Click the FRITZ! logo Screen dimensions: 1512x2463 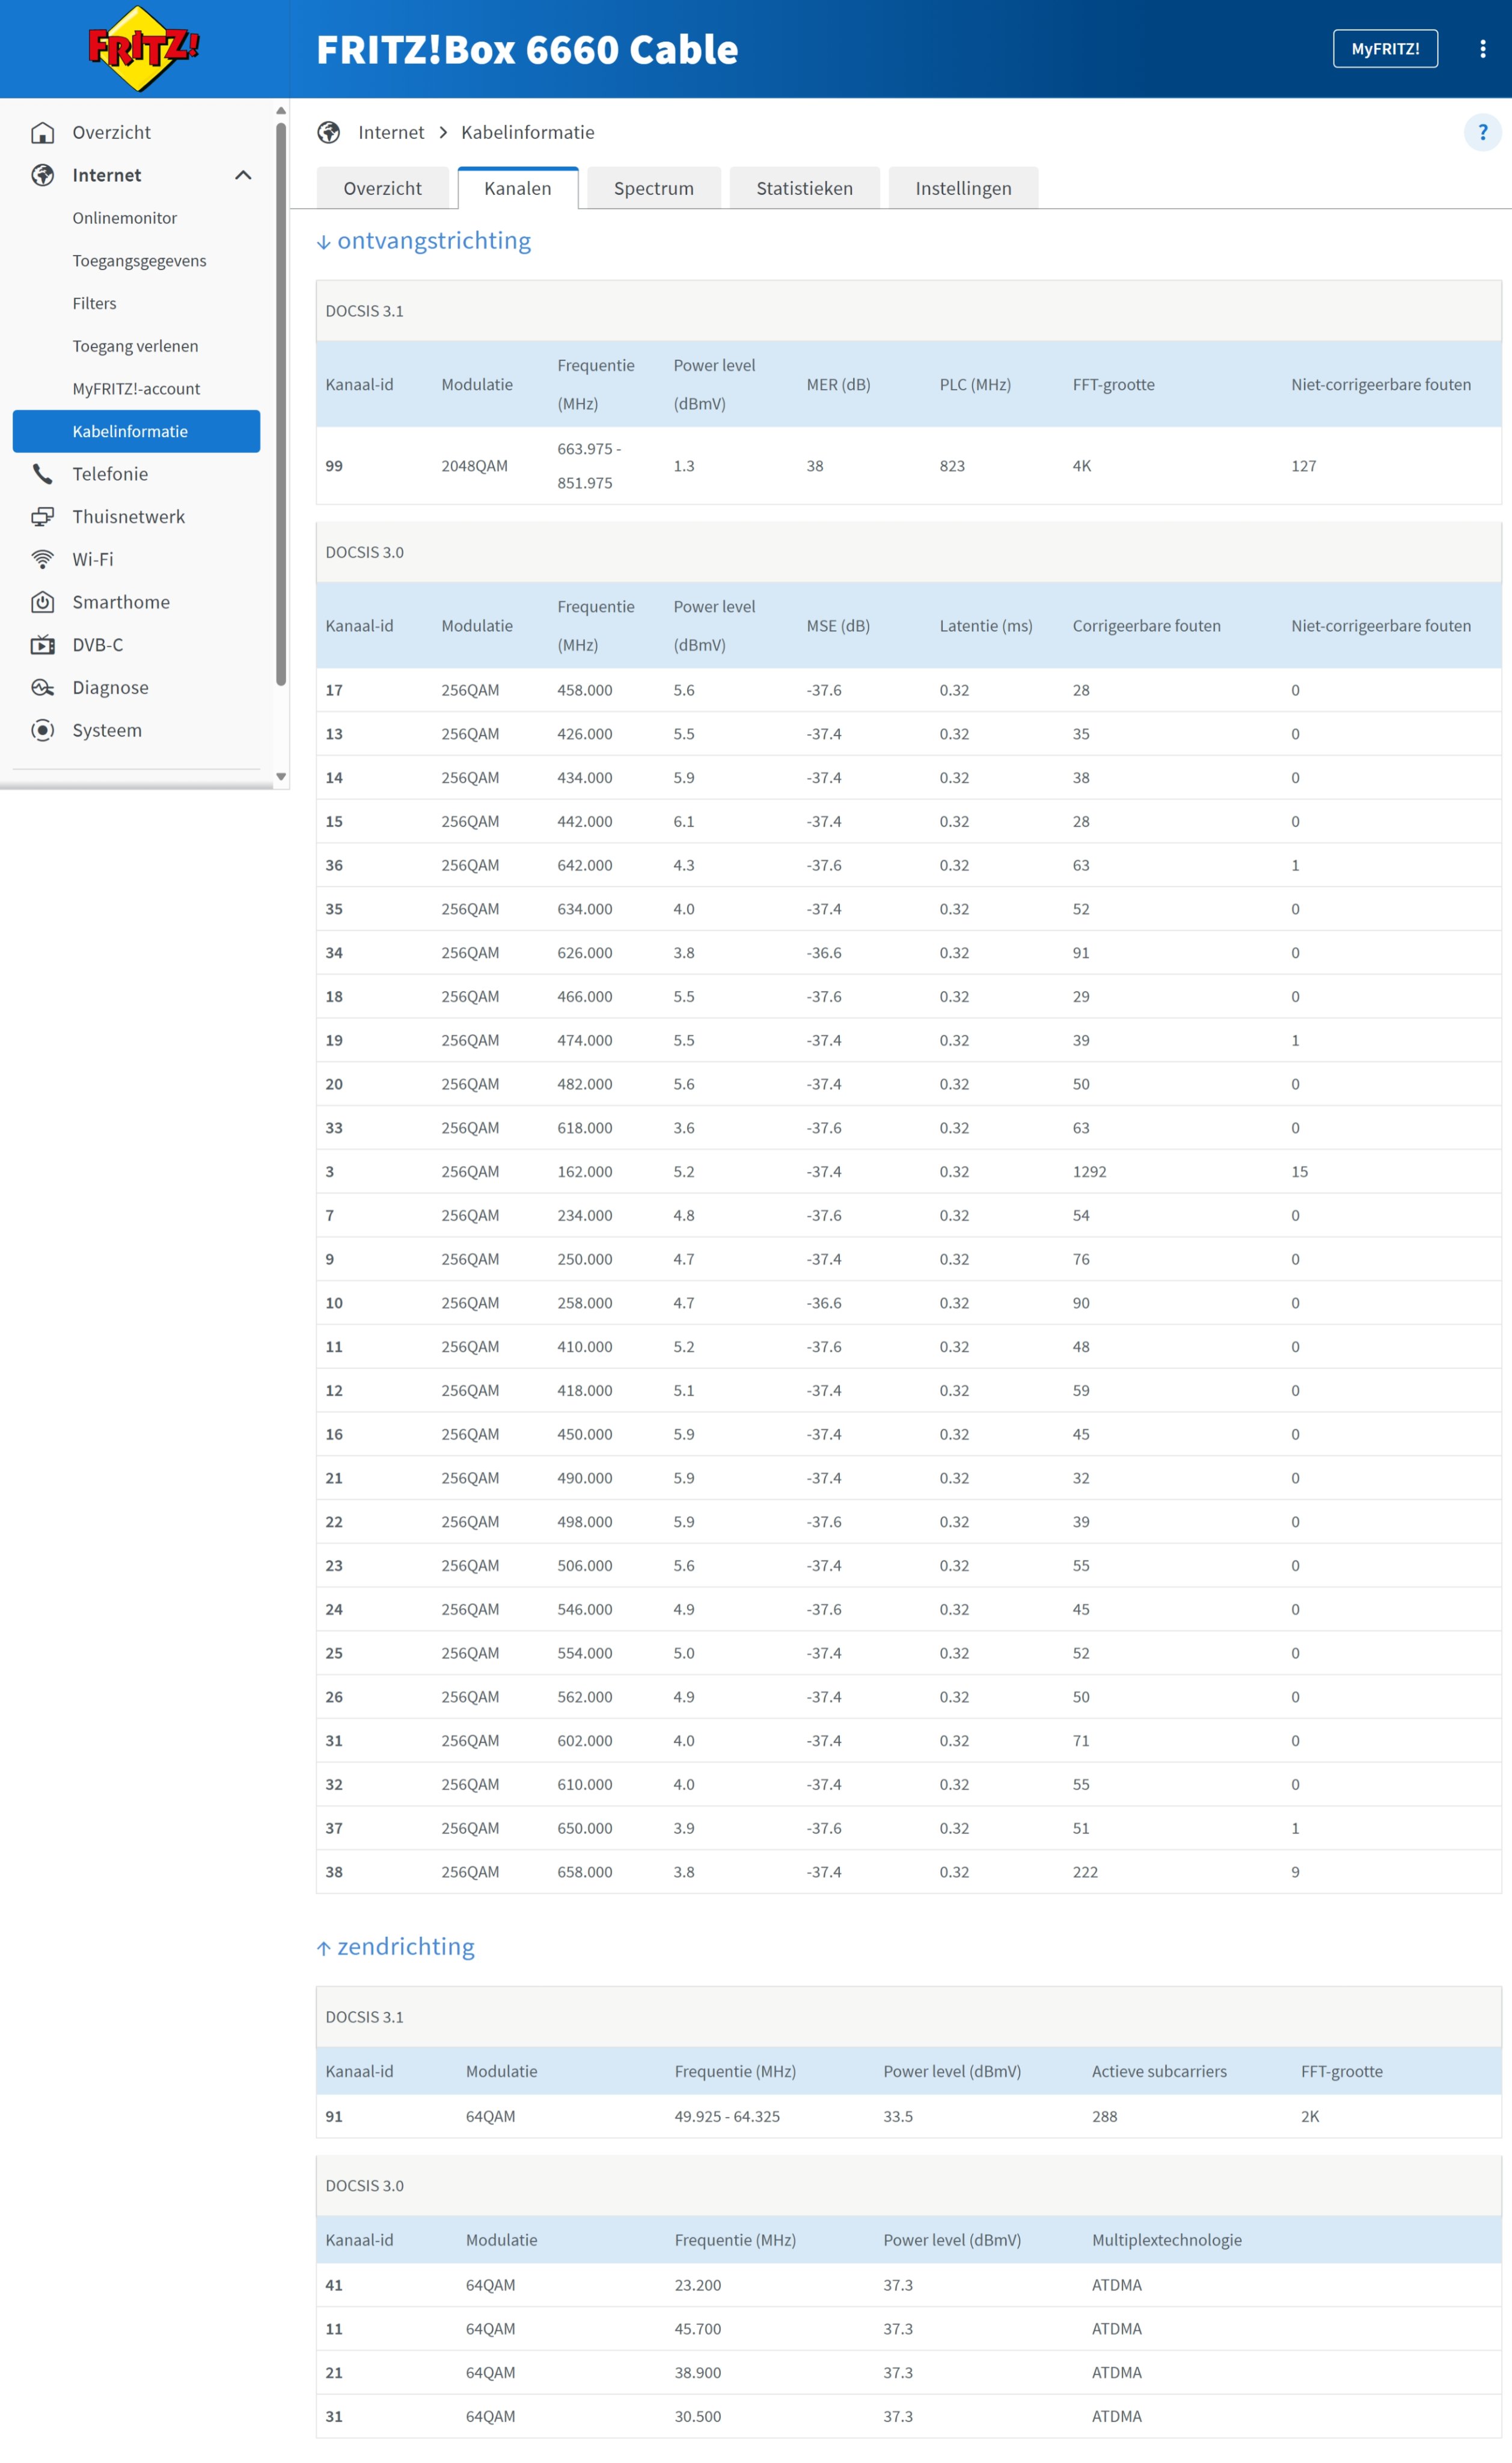coord(143,49)
